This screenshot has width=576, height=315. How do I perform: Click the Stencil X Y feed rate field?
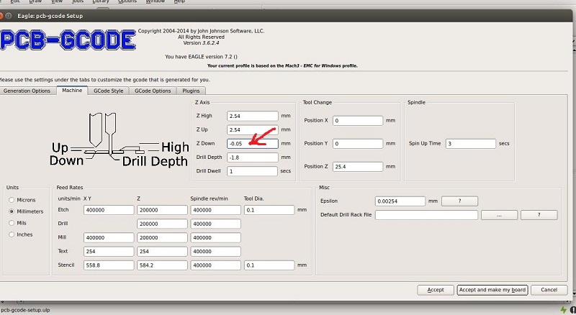109,265
